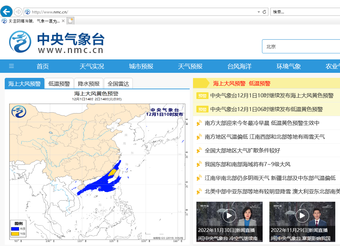Click the 中央气象台 site title text
Image resolution: width=340 pixels, height=246 pixels.
point(71,39)
